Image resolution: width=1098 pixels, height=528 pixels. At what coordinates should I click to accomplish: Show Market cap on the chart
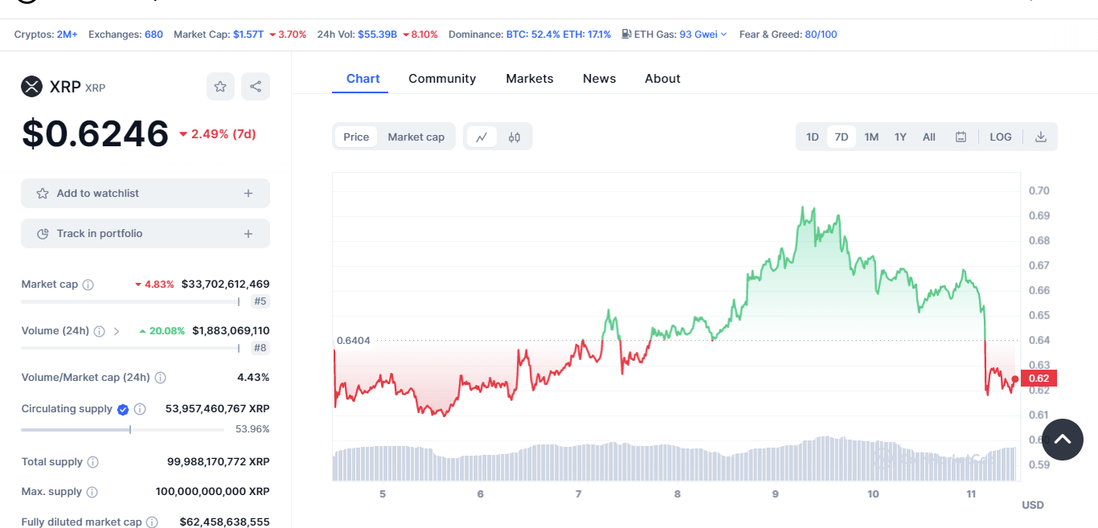coord(416,137)
